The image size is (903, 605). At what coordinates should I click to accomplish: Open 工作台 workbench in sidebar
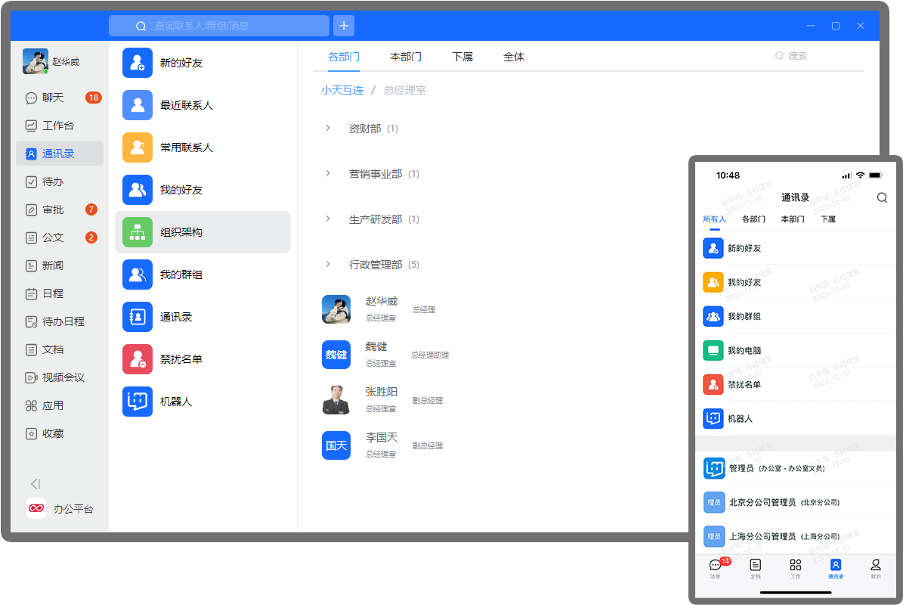[60, 126]
